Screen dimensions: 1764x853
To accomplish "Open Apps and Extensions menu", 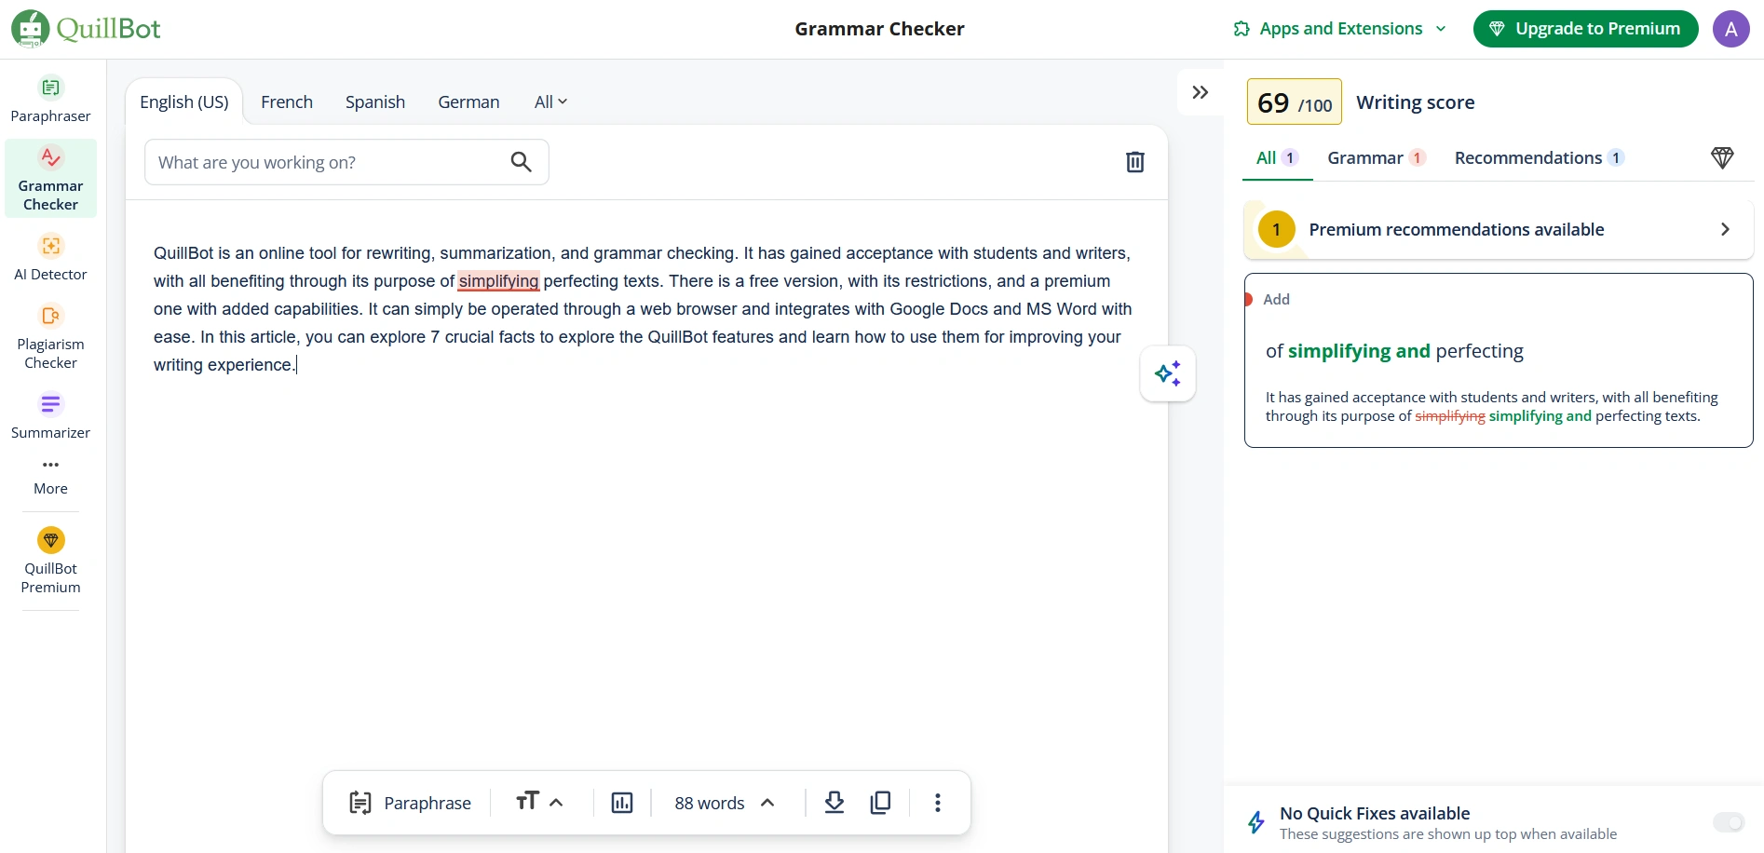I will pyautogui.click(x=1339, y=28).
